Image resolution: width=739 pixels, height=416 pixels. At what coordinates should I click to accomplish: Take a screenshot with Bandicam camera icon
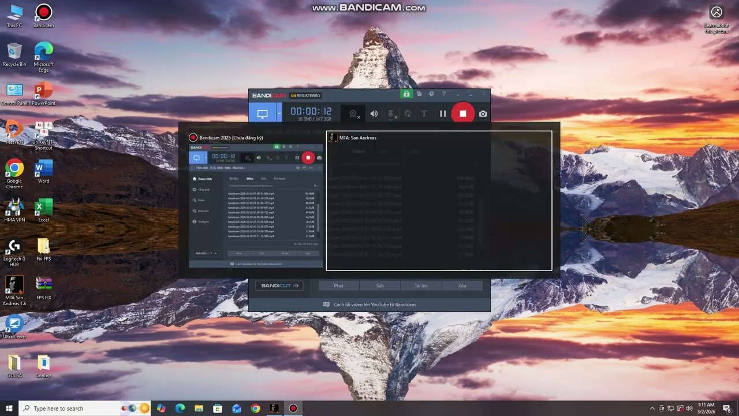pyautogui.click(x=483, y=114)
